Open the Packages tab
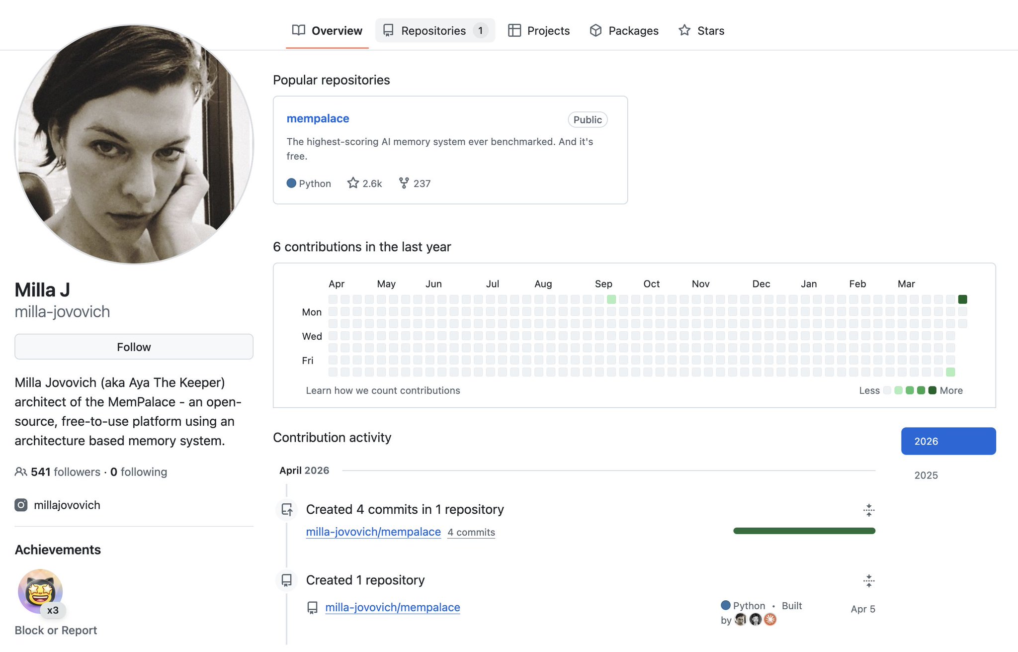 coord(624,31)
